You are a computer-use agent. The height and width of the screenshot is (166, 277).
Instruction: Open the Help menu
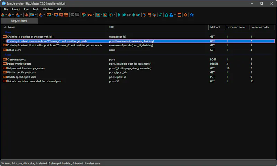[59, 9]
